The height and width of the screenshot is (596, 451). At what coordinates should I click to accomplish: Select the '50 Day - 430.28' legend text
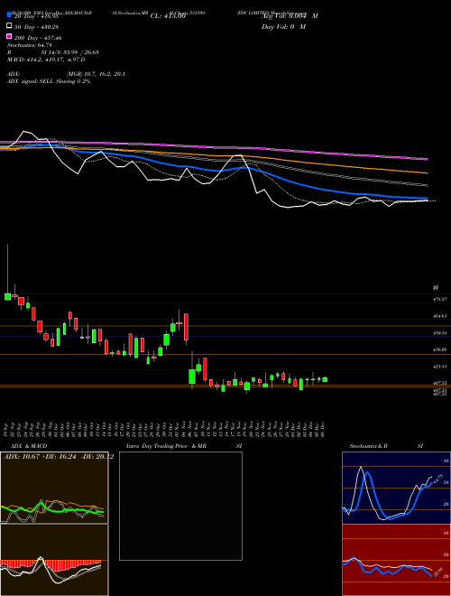point(36,27)
